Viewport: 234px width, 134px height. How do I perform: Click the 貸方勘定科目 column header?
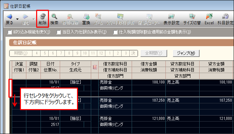click(x=182, y=64)
